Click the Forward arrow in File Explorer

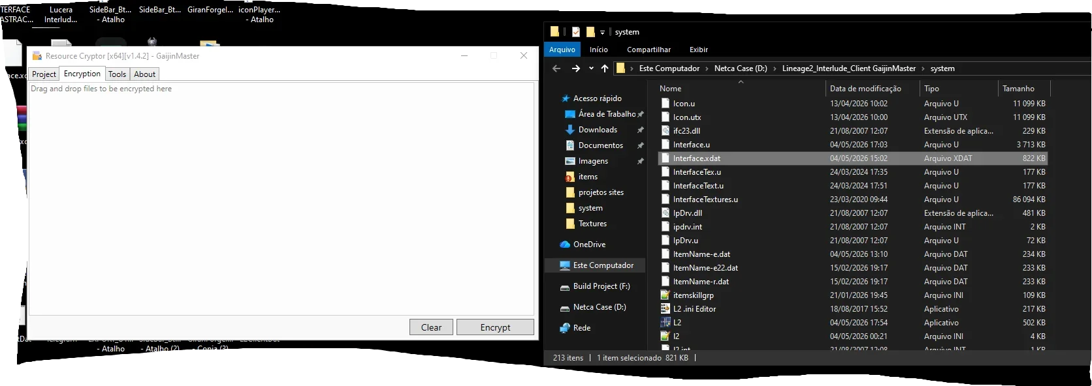coord(575,68)
